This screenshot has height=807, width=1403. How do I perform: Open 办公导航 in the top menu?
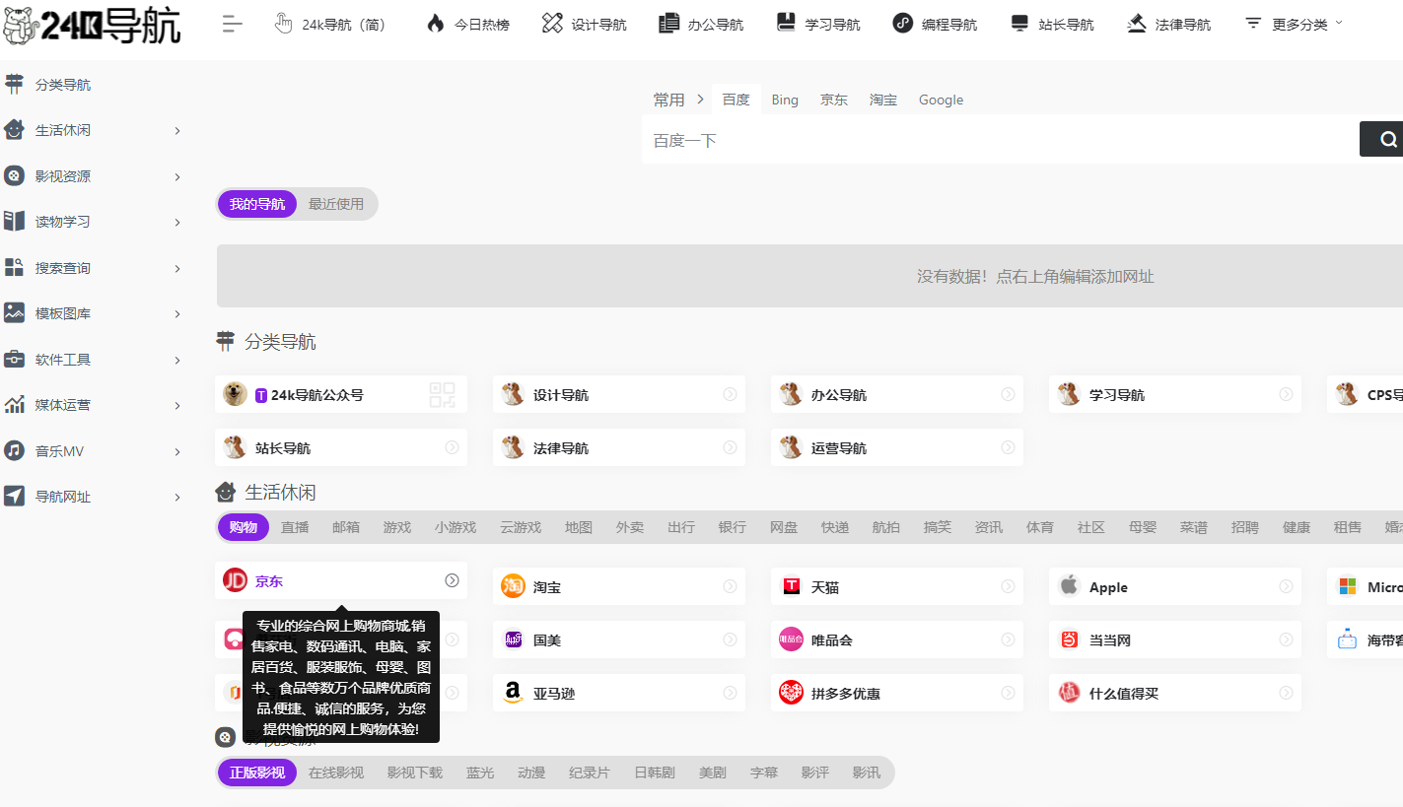pyautogui.click(x=701, y=24)
